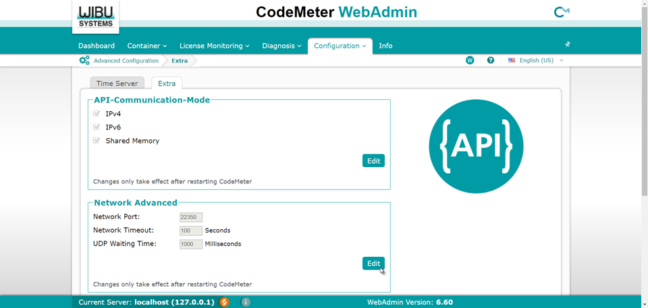Click Edit in API-Communication-Mode section
Screen dimensions: 648x308
[x=373, y=161]
